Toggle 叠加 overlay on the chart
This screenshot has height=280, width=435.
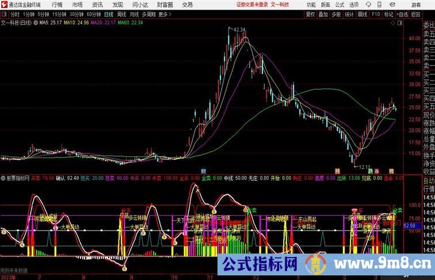pyautogui.click(x=323, y=14)
